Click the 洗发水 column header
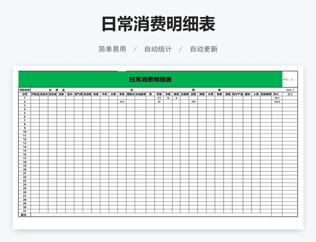This screenshot has width=316, height=242. pyautogui.click(x=44, y=94)
